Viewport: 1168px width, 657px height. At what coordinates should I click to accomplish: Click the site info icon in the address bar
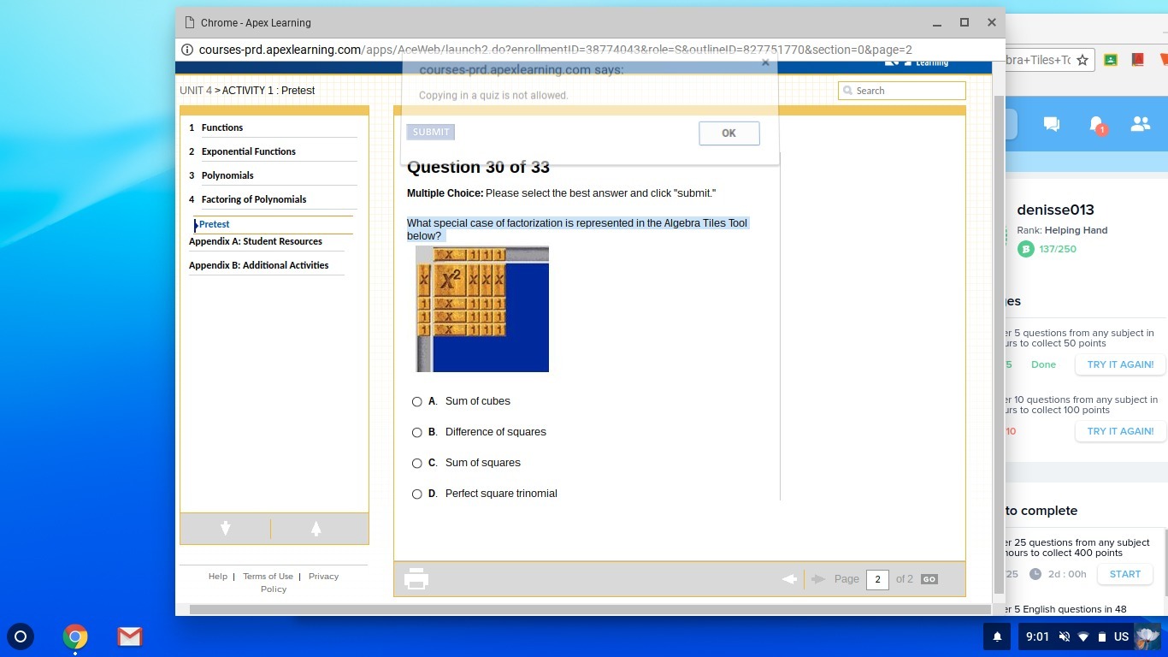187,50
